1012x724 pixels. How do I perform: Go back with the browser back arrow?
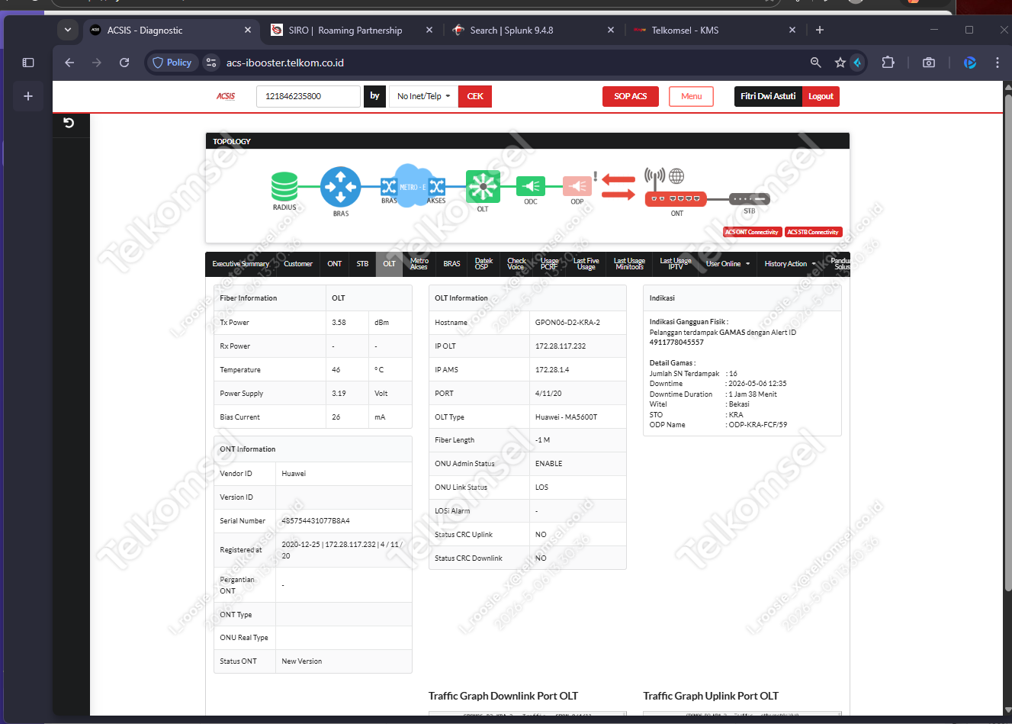coord(69,63)
